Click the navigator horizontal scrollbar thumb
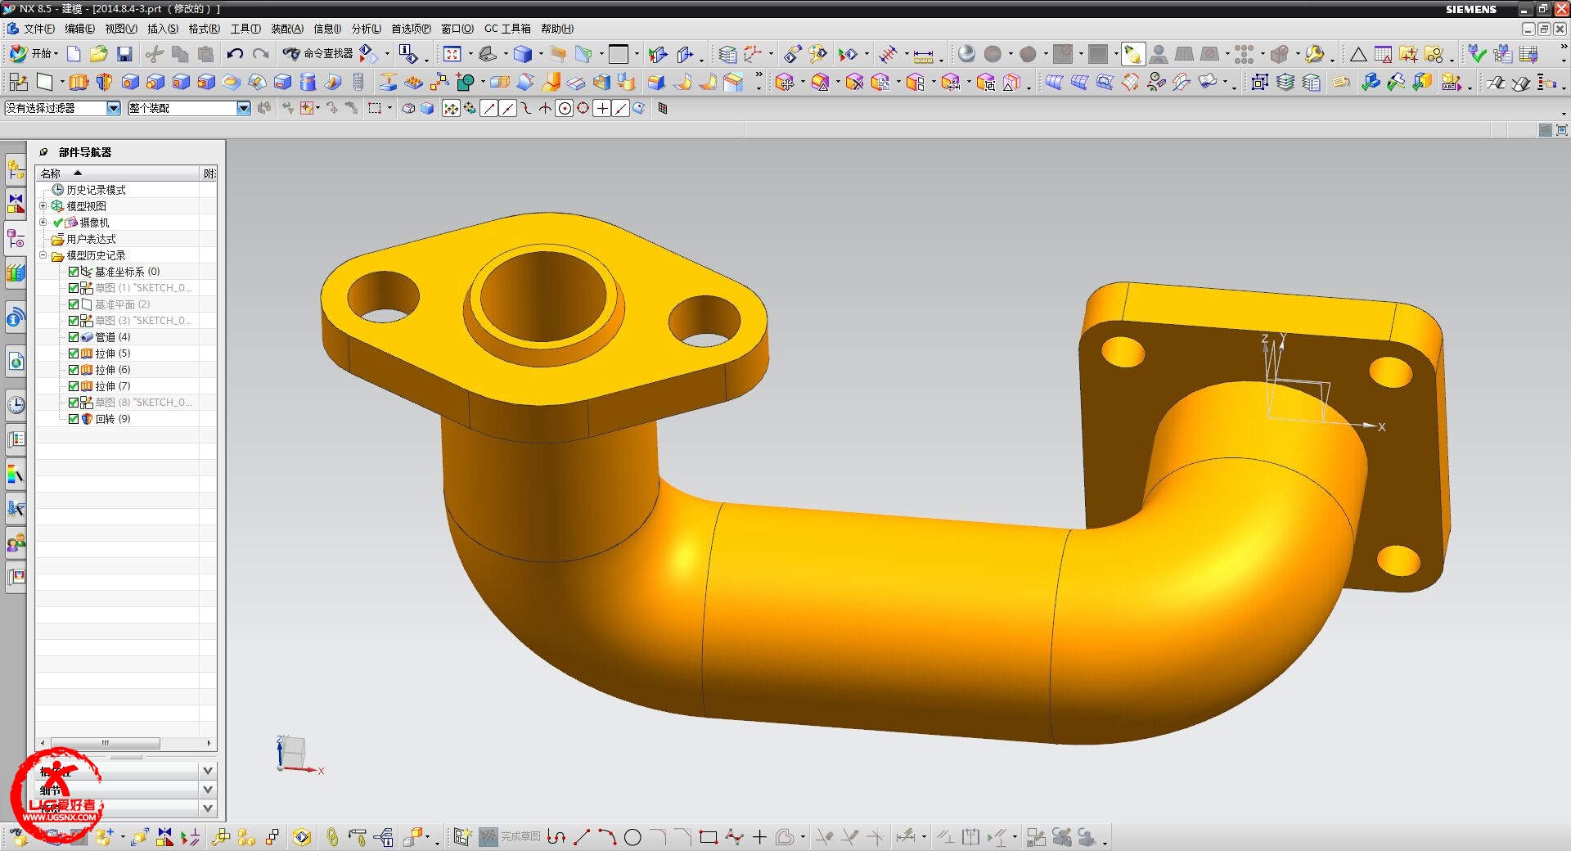The width and height of the screenshot is (1571, 851). coord(106,743)
